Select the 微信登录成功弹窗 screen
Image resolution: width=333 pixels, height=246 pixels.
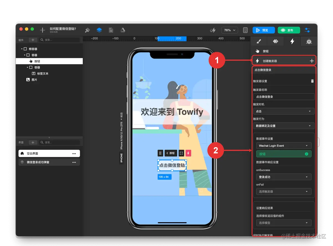(49, 162)
